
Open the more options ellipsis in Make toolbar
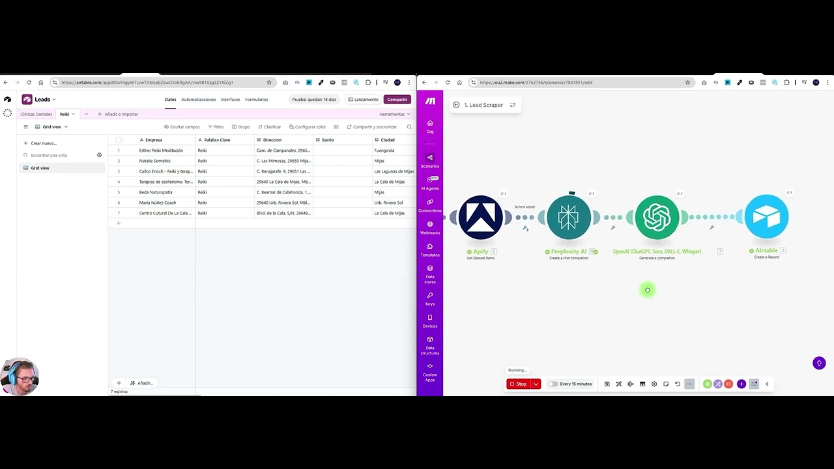click(689, 384)
